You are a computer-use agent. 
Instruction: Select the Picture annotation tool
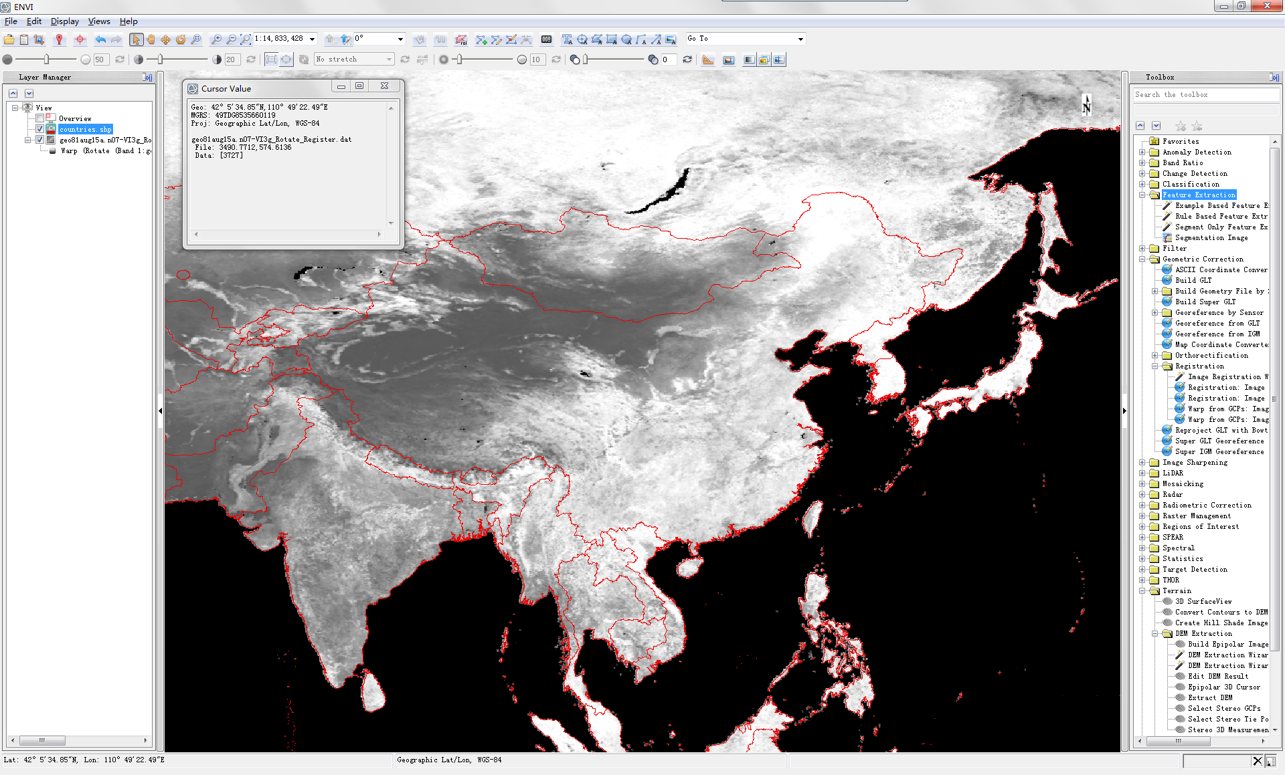(x=671, y=39)
